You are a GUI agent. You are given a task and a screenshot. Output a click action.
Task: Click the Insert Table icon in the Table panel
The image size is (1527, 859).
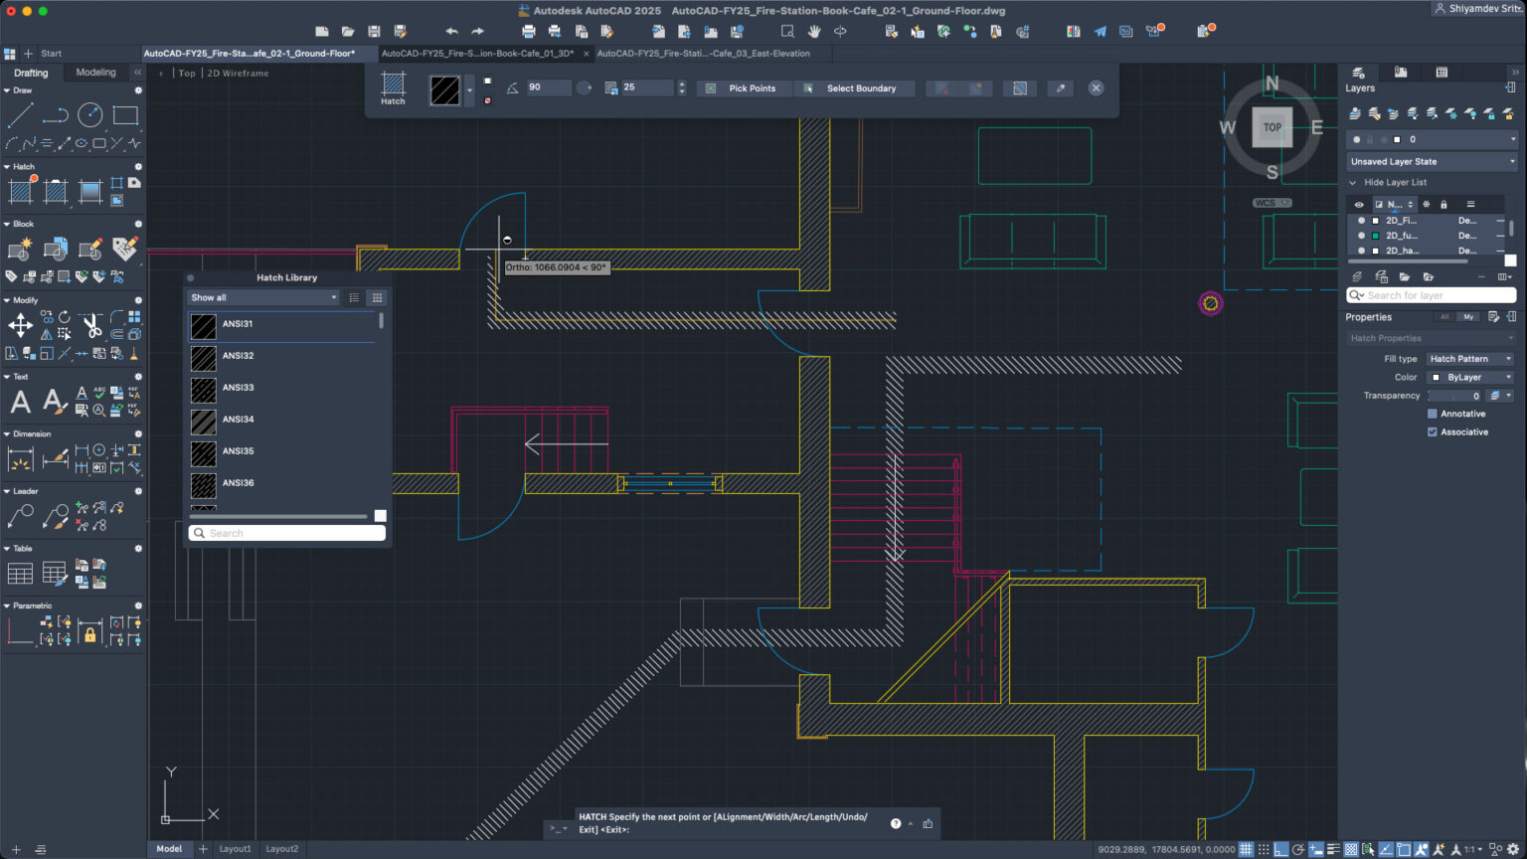point(20,572)
